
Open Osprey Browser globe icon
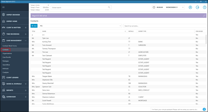pyautogui.click(x=3, y=15)
